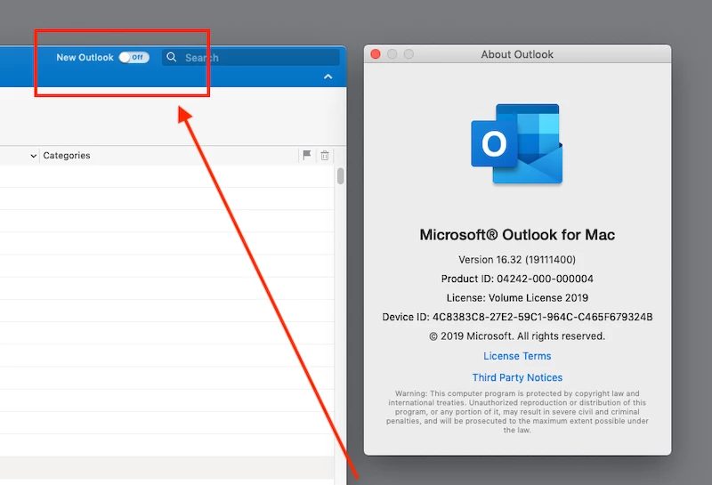
Task: Click the 2019 Microsoft copyright line
Action: (517, 336)
